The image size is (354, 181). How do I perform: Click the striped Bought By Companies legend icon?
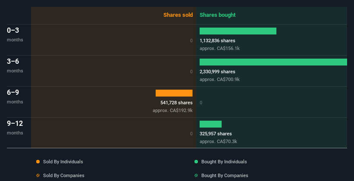coord(196,175)
